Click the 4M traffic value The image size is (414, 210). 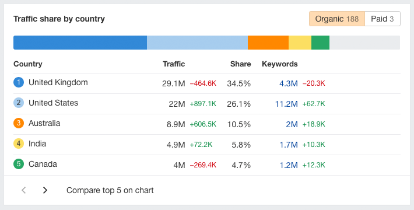(x=179, y=165)
